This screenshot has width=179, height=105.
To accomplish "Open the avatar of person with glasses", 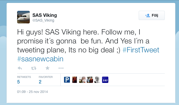I will point(82,80).
